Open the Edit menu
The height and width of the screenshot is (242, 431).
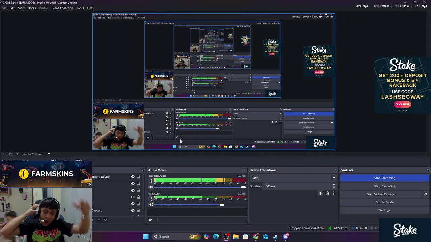click(12, 8)
